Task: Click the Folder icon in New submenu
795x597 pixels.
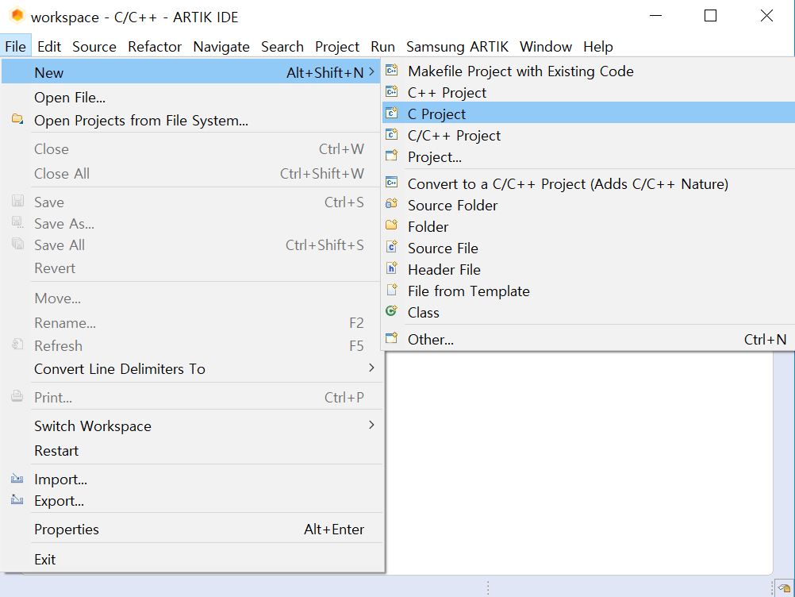Action: (391, 225)
